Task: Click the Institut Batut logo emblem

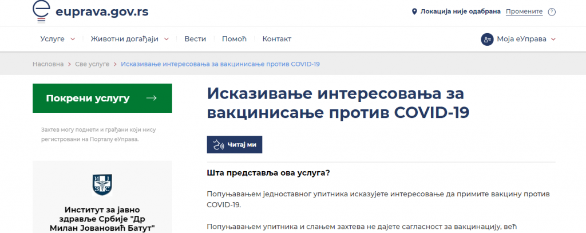Action: (102, 184)
